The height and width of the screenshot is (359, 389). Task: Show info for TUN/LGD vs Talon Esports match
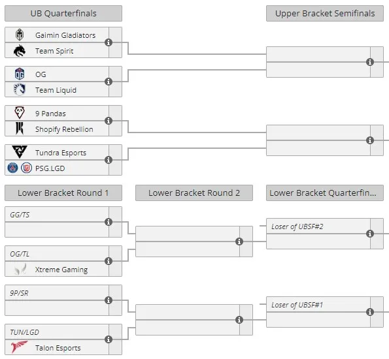pyautogui.click(x=109, y=339)
